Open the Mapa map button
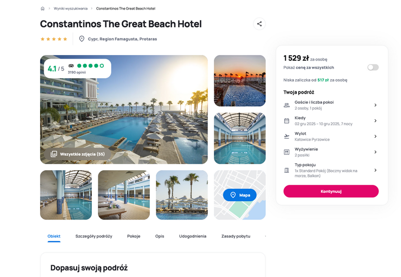401x277 pixels. coord(240,195)
